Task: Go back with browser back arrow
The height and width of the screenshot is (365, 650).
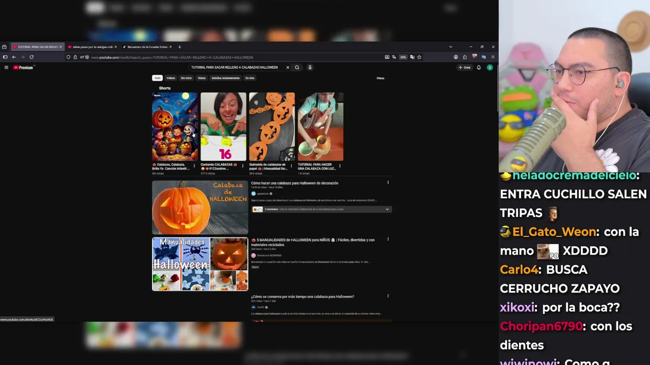Action: pyautogui.click(x=14, y=57)
